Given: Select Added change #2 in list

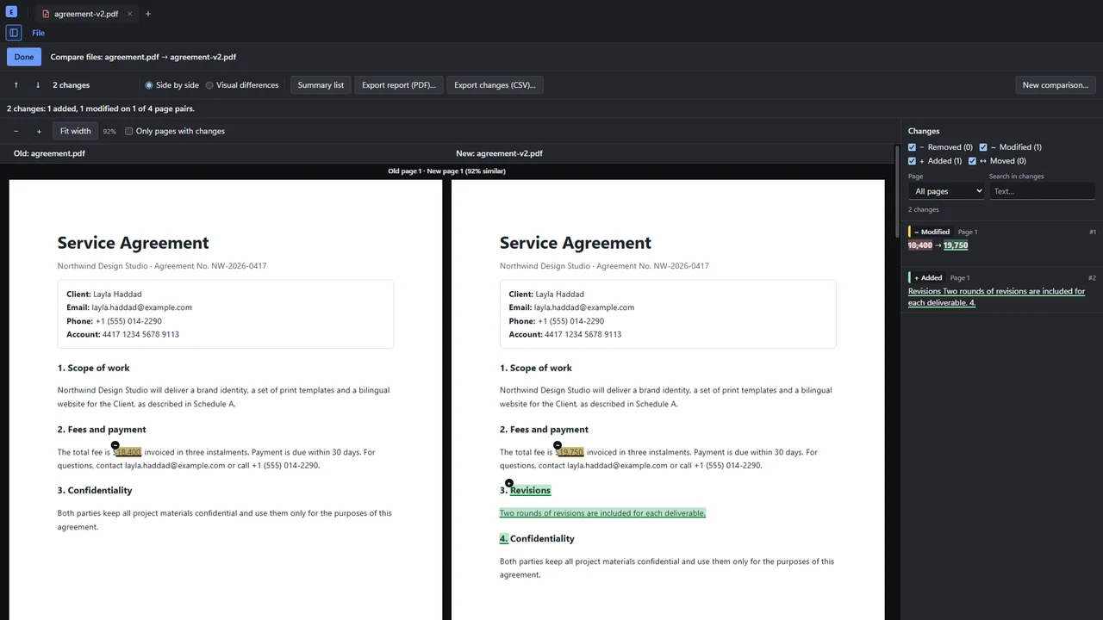Looking at the screenshot, I should click(1002, 290).
